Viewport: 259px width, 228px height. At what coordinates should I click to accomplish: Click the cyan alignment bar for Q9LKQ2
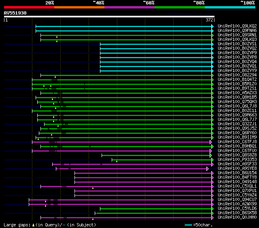pyautogui.click(x=123, y=26)
